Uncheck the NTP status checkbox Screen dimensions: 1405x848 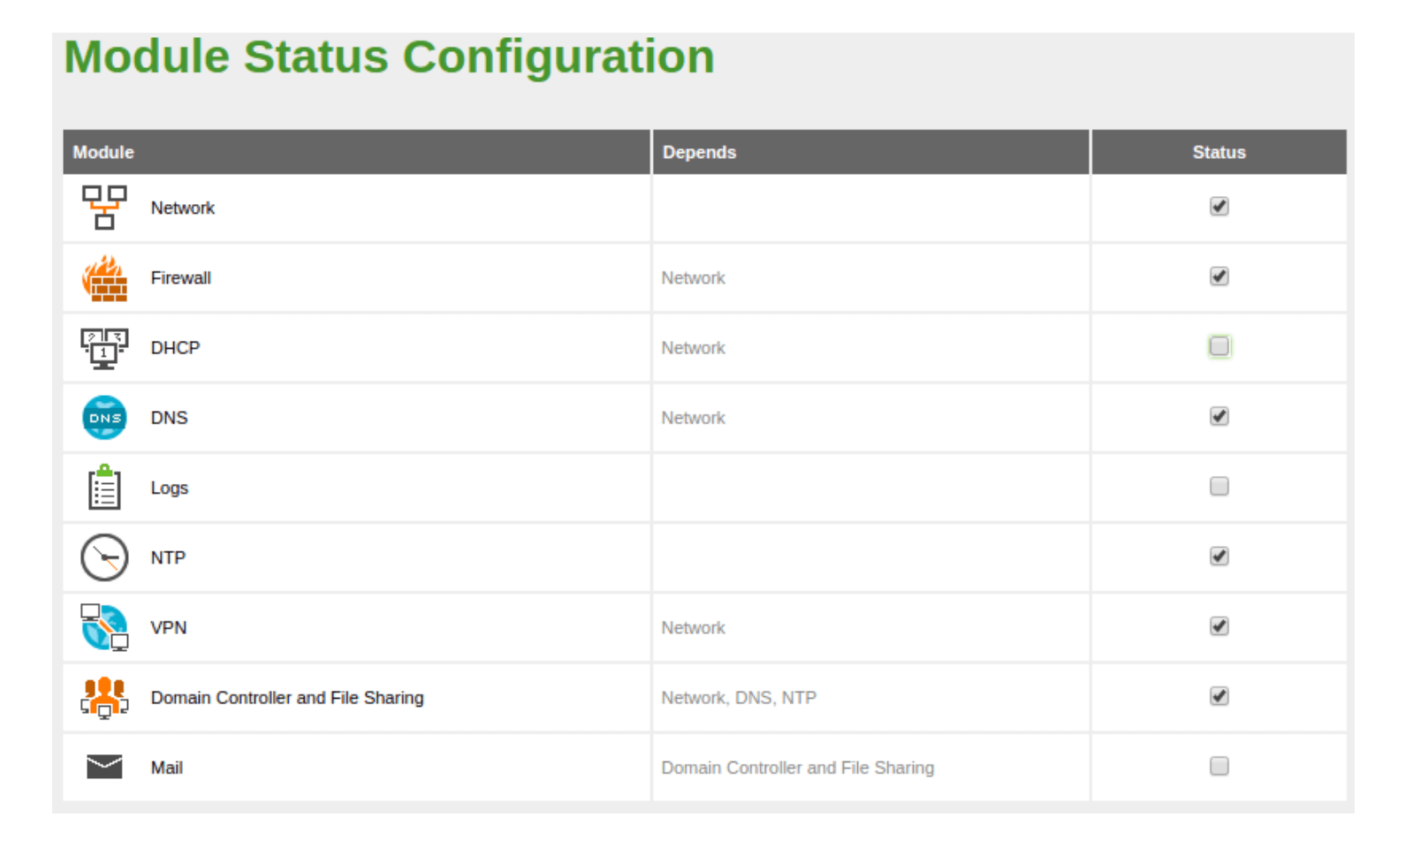[1219, 556]
